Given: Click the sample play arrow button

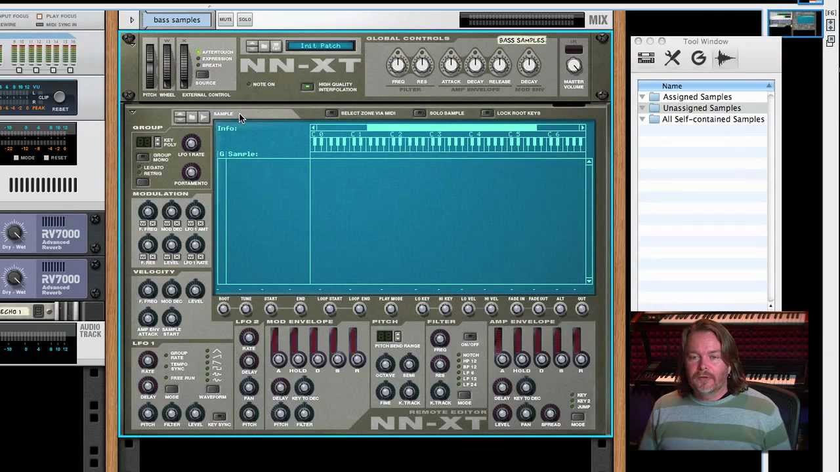Looking at the screenshot, I should (x=203, y=117).
